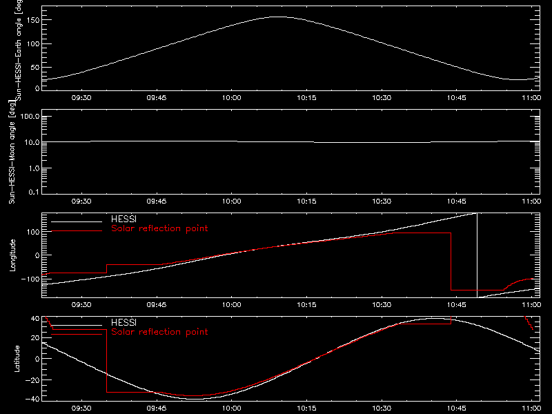Viewport: 552px width, 414px height.
Task: Click Solar reflection point label in Longitude plot
Action: (159, 228)
